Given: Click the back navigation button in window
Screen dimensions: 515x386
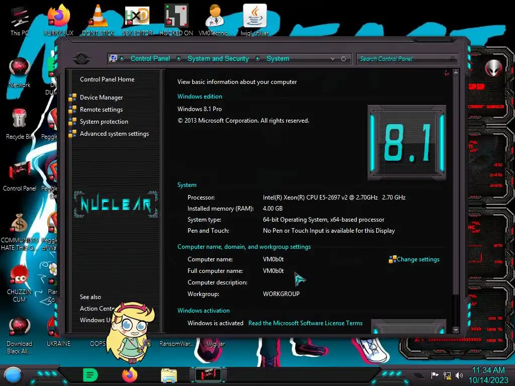Looking at the screenshot, I should (x=81, y=59).
